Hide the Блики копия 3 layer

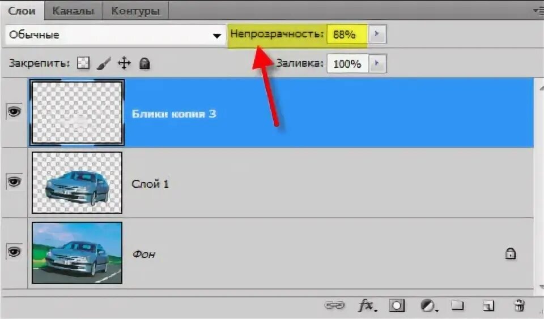coord(14,111)
